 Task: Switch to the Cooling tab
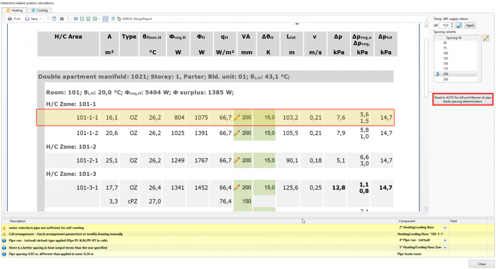pos(40,10)
